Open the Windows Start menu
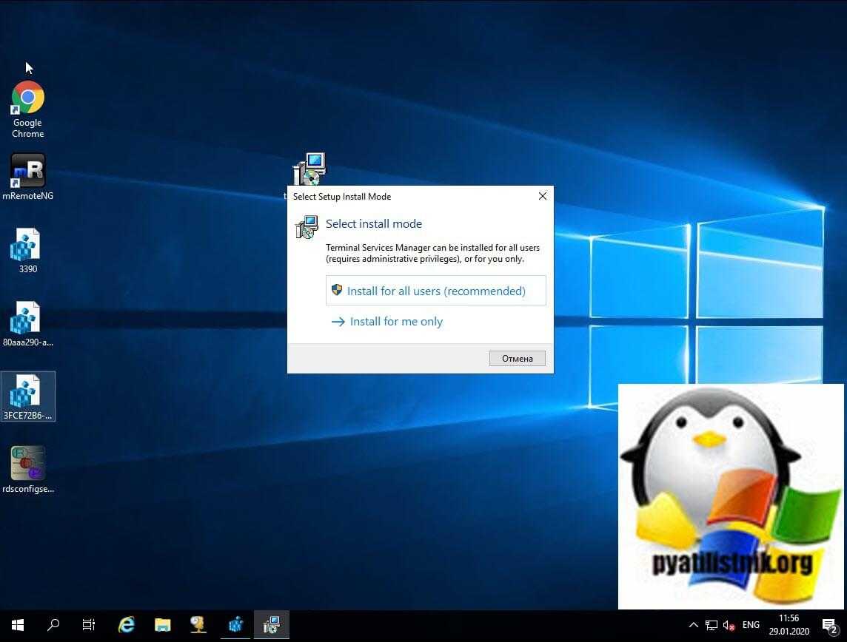This screenshot has width=847, height=642. [17, 625]
